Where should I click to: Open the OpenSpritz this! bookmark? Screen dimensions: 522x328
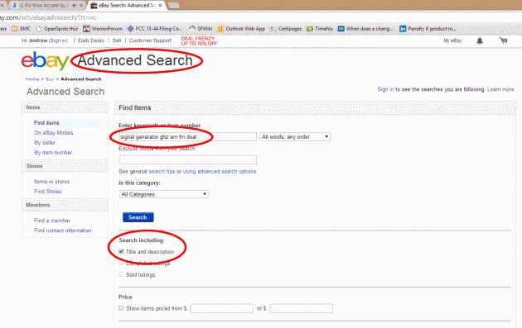[x=57, y=29]
